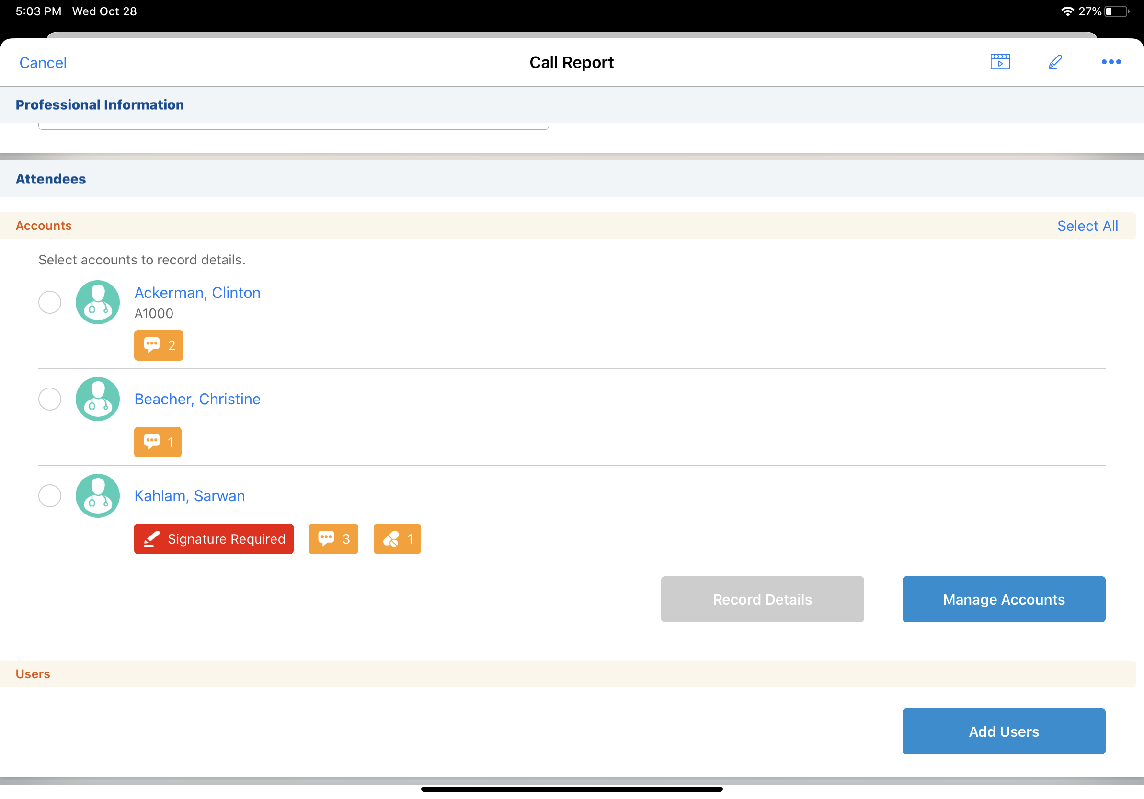Select the radio button for Ackerman, Clinton
The width and height of the screenshot is (1144, 799).
50,302
